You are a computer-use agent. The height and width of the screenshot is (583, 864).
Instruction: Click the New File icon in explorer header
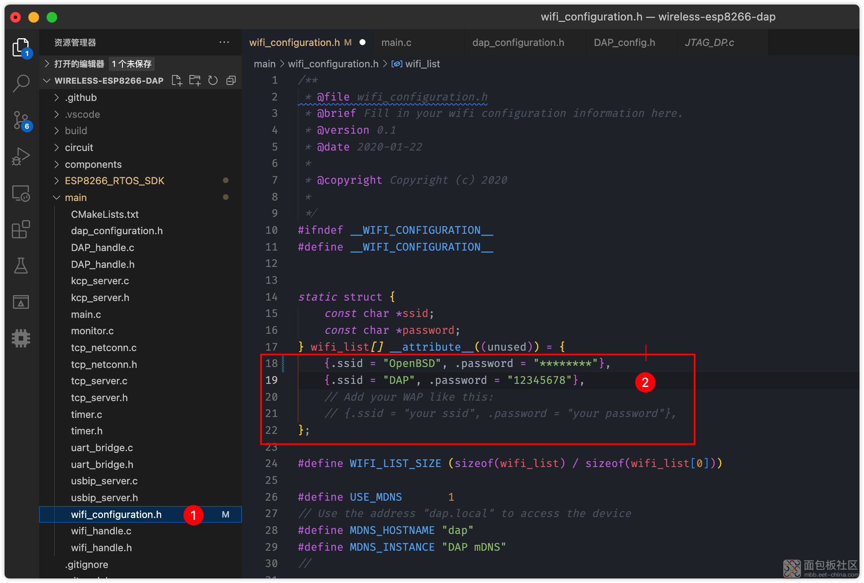(x=177, y=80)
